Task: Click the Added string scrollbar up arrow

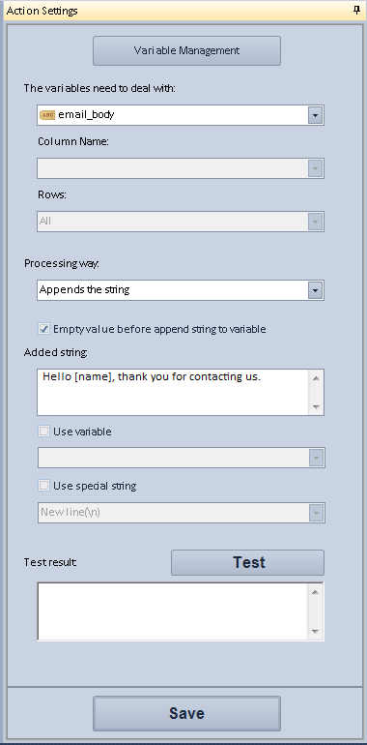Action: pyautogui.click(x=316, y=378)
